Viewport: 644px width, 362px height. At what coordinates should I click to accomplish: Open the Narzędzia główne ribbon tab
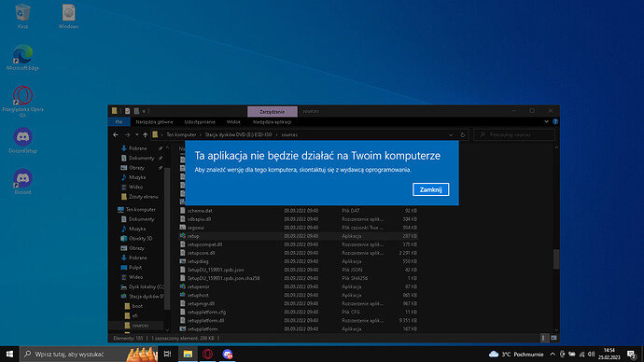[x=154, y=122]
